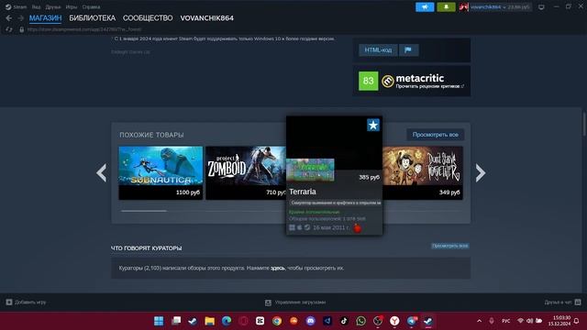Open the Друзья menu
The image size is (587, 330).
coord(53,6)
